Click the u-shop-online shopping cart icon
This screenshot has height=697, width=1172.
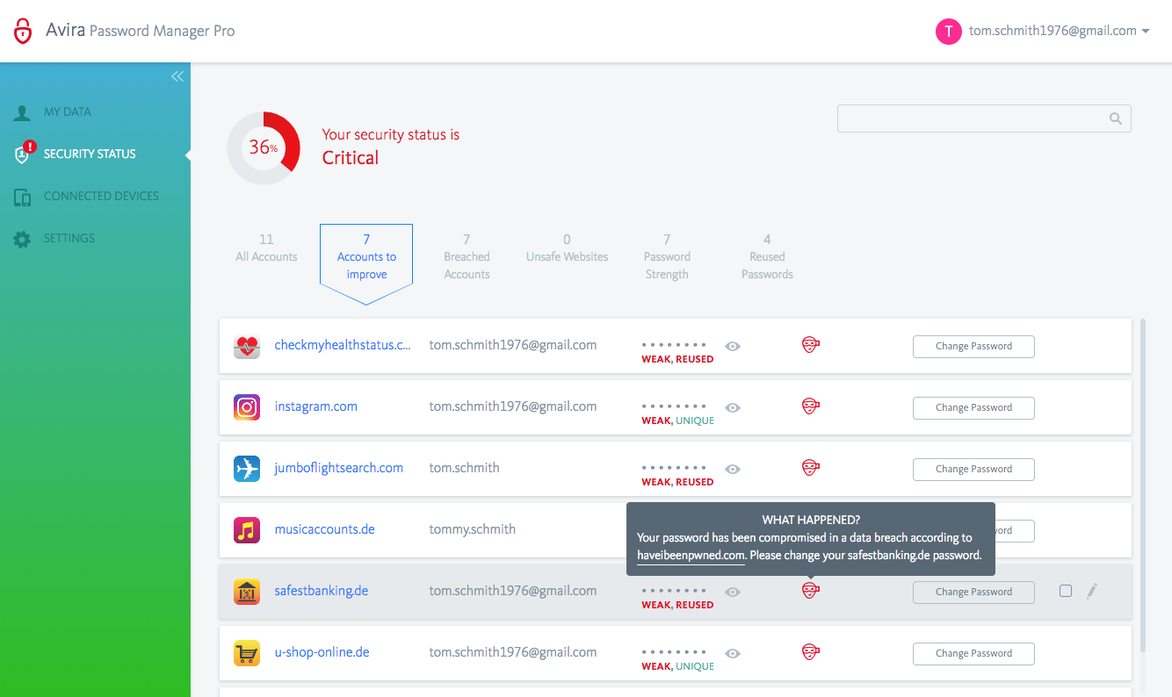(247, 653)
